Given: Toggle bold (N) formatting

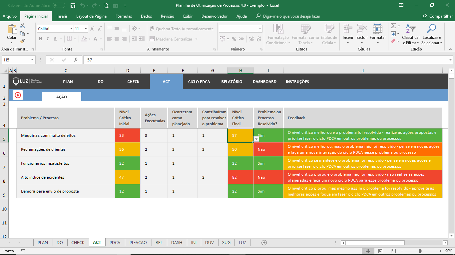Looking at the screenshot, I should point(41,39).
